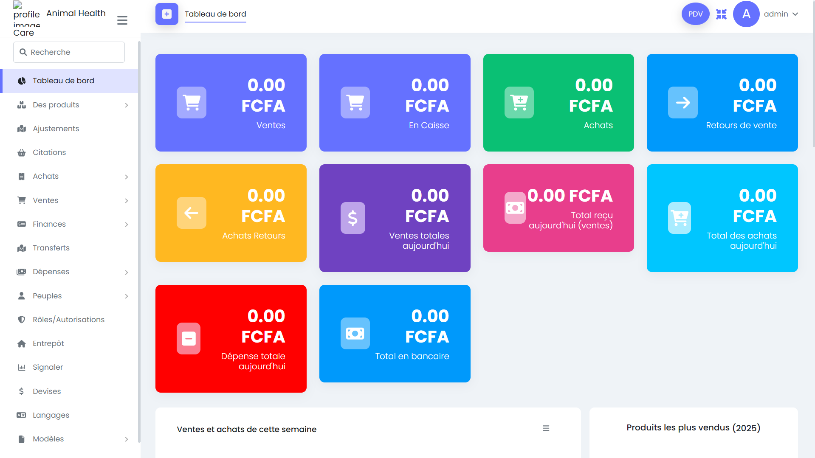Click the Tableau de bord add icon
815x458 pixels.
(166, 14)
